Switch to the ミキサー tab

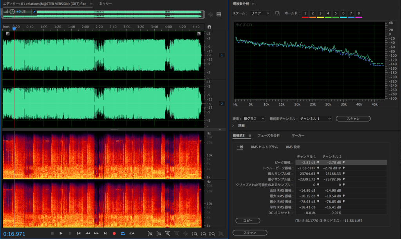pyautogui.click(x=106, y=4)
